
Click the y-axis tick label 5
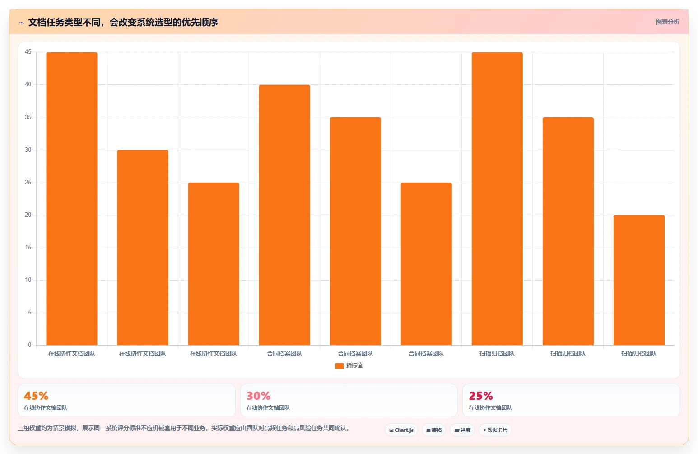(x=30, y=313)
